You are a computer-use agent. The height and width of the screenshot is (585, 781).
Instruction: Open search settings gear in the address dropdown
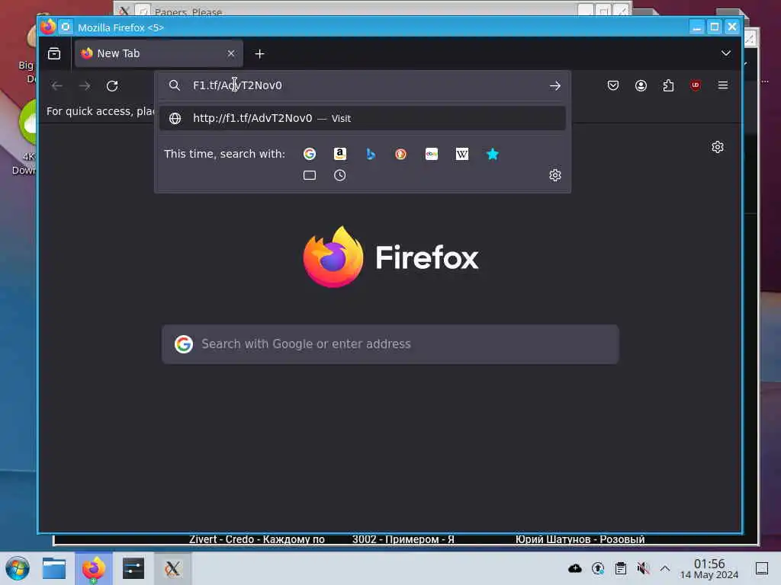click(x=555, y=175)
